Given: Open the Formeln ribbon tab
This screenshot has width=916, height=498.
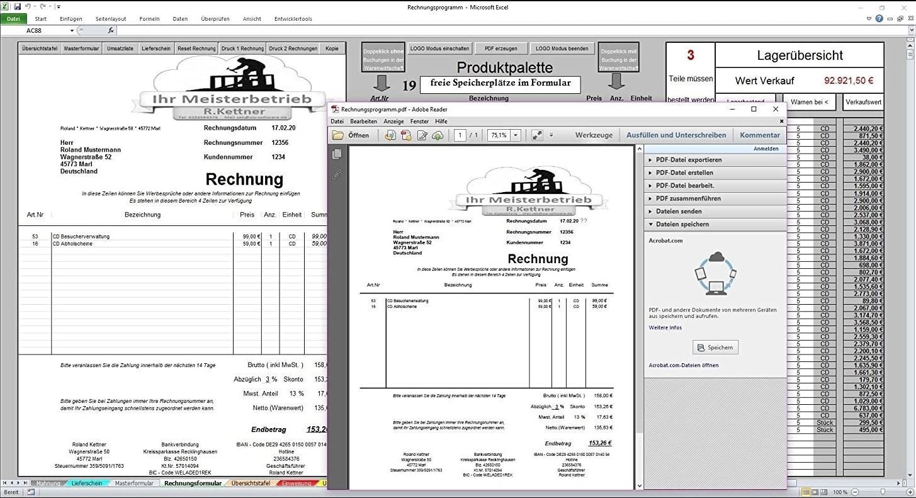Looking at the screenshot, I should (149, 19).
